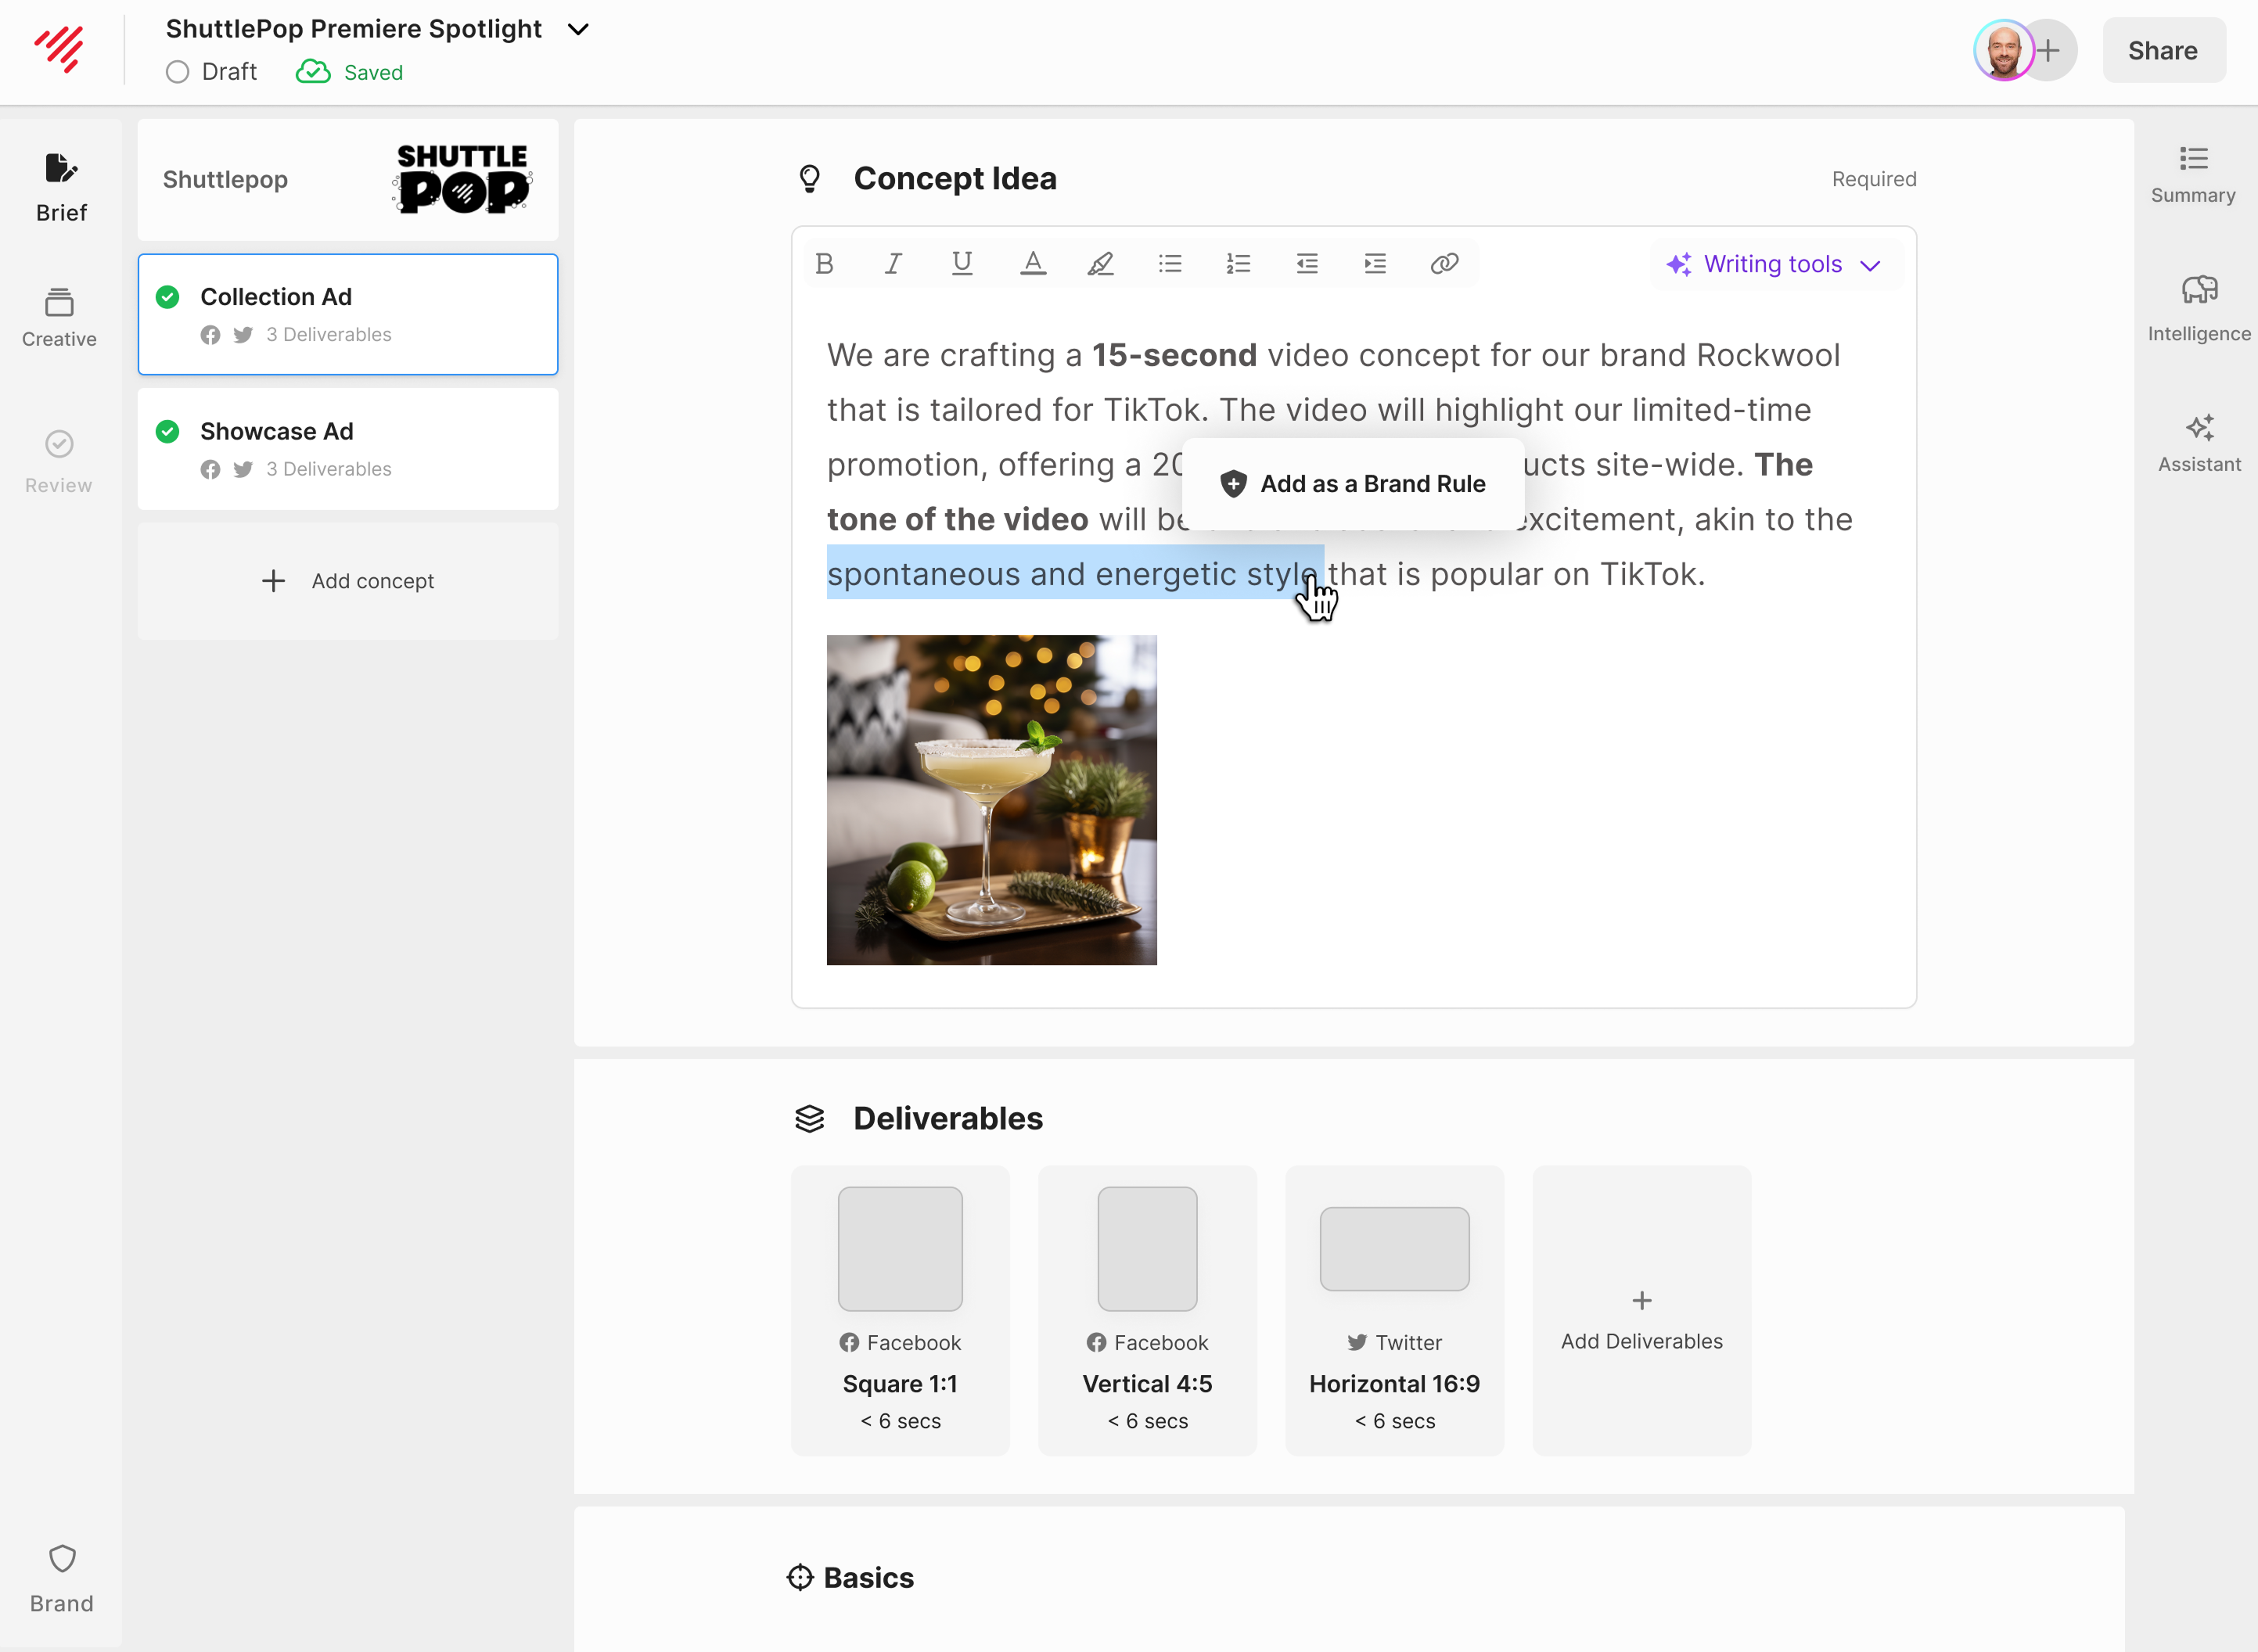The image size is (2258, 1652).
Task: Click the Collection Ad green checkmark
Action: (x=168, y=297)
